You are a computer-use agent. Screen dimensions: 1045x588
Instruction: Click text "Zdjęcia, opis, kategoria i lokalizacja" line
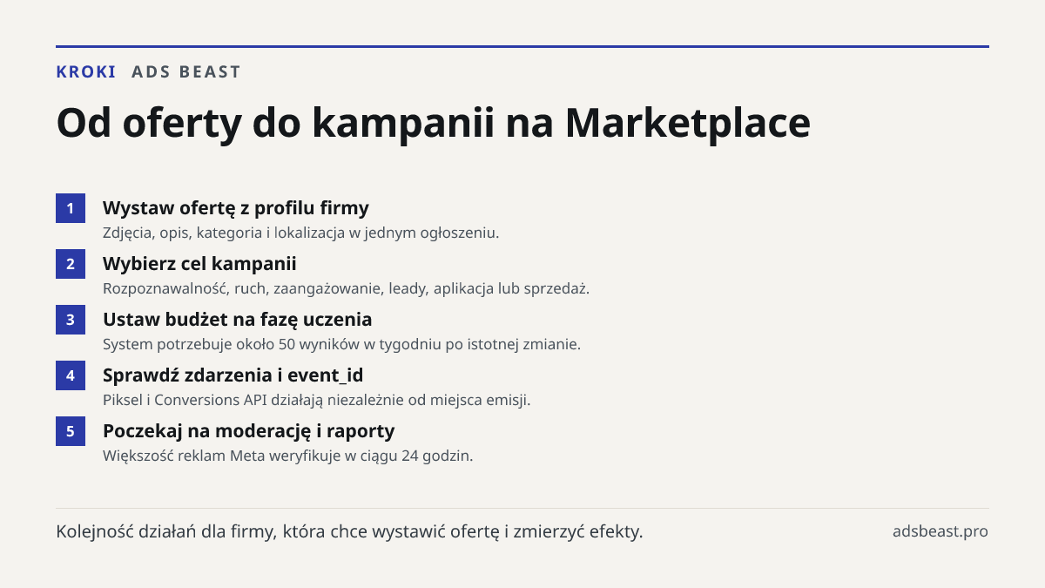pyautogui.click(x=301, y=233)
